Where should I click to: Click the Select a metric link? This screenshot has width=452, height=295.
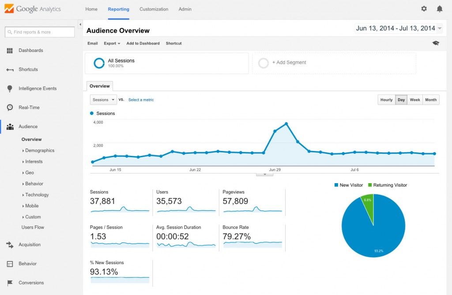pos(141,100)
